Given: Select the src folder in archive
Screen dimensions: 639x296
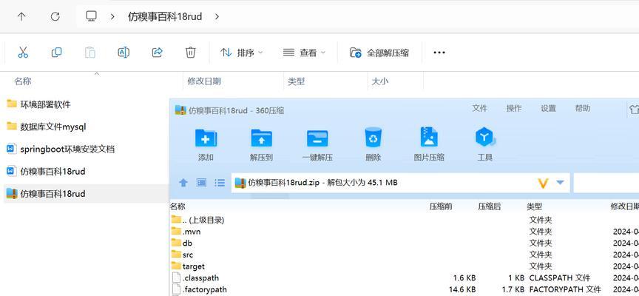Looking at the screenshot, I should pos(405,255).
